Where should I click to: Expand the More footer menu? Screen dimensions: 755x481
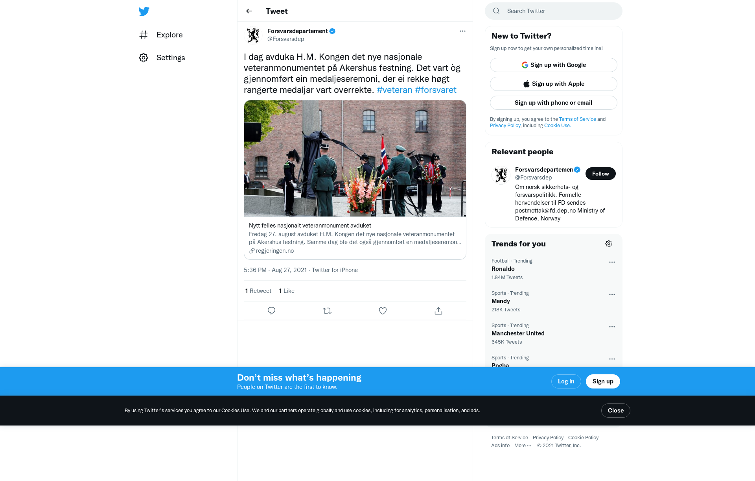[523, 446]
